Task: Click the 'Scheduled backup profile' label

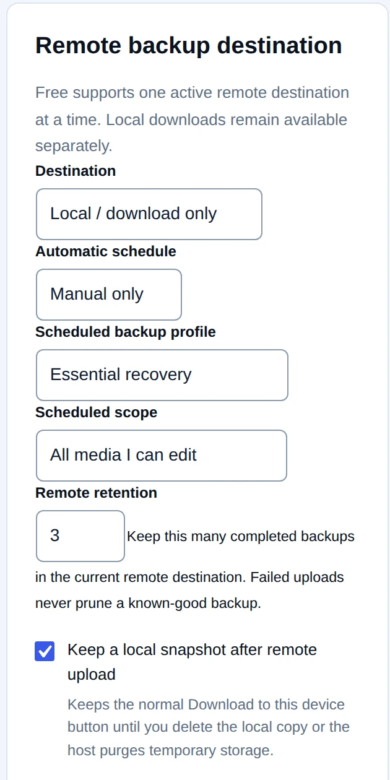Action: coord(126,332)
